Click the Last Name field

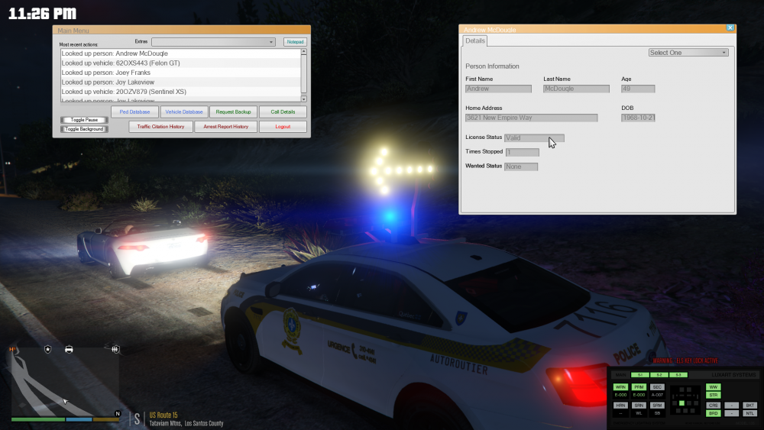coord(576,89)
